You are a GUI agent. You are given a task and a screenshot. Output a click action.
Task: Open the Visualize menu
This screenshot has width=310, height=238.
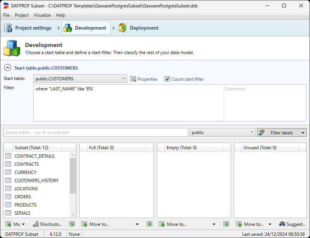42,15
